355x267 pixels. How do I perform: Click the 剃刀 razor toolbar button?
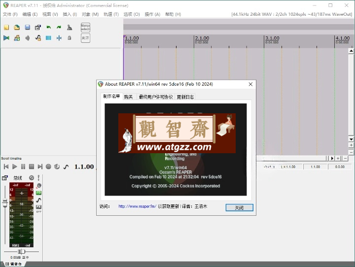coord(85,38)
